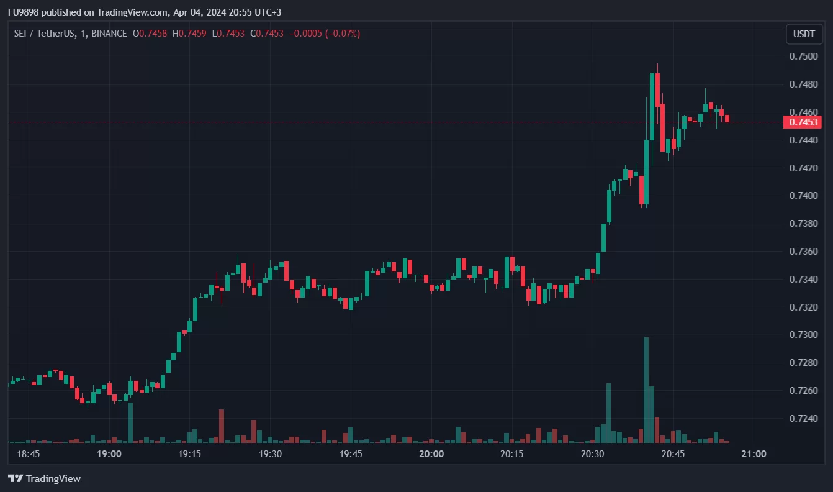The width and height of the screenshot is (833, 492).
Task: Select the 20:30 time axis label
Action: [592, 454]
